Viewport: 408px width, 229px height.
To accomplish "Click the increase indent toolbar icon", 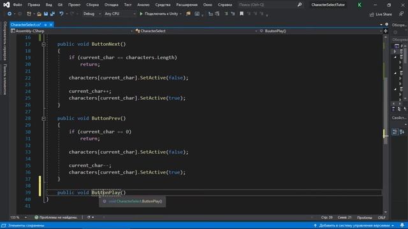I will (217, 14).
